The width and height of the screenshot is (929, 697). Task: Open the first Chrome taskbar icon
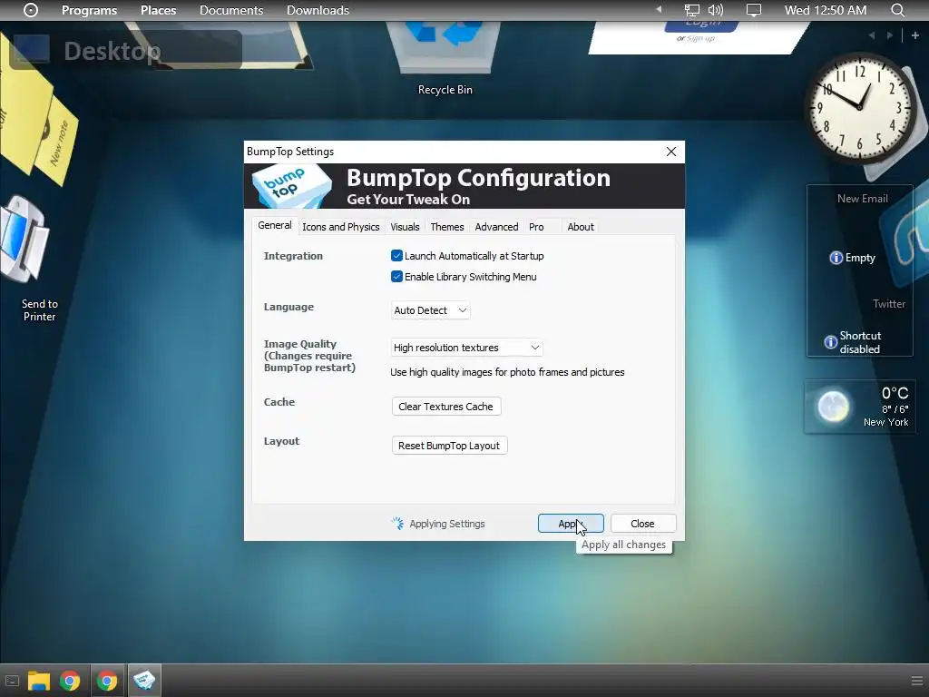(x=70, y=681)
